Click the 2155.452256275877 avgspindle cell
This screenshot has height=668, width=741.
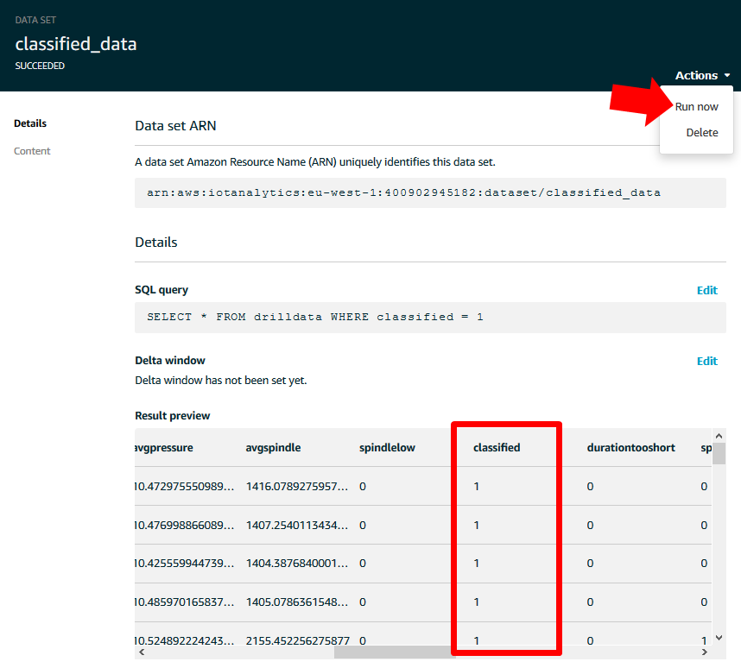295,641
